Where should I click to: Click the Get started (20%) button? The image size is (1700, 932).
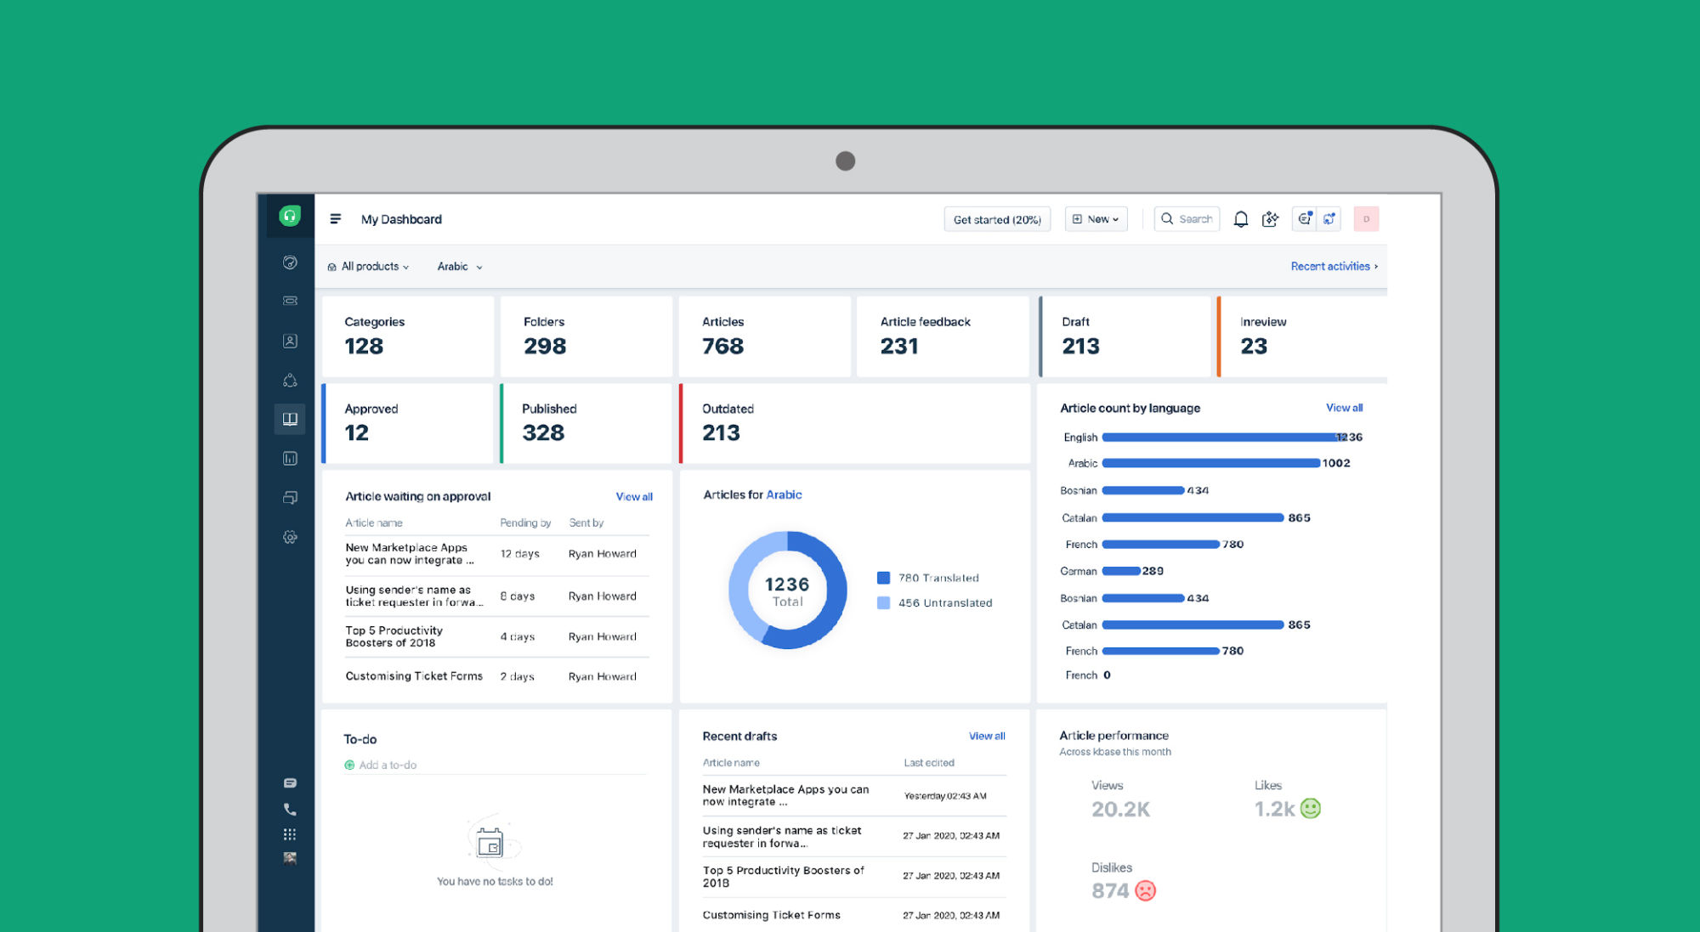[997, 219]
